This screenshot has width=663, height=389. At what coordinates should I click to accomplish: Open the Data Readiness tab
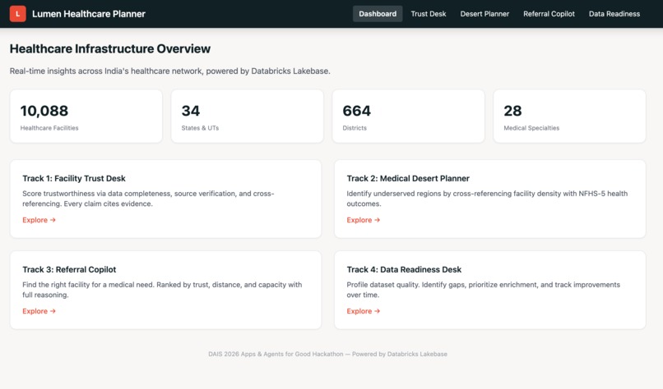coord(614,14)
